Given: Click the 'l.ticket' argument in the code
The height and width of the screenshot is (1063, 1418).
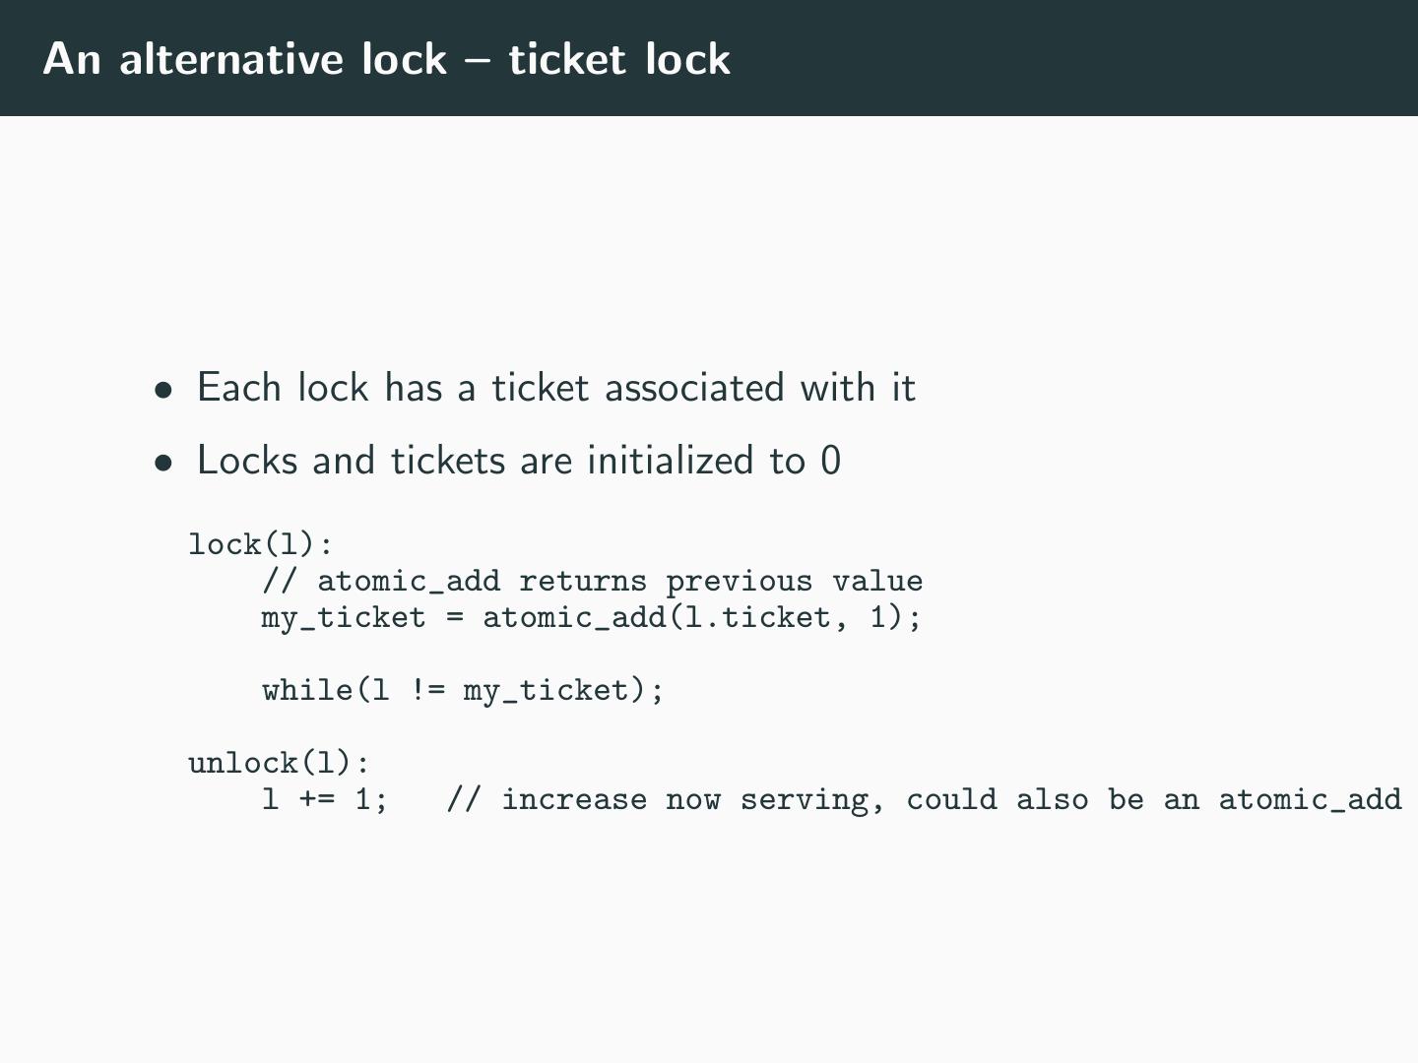Looking at the screenshot, I should coord(758,618).
